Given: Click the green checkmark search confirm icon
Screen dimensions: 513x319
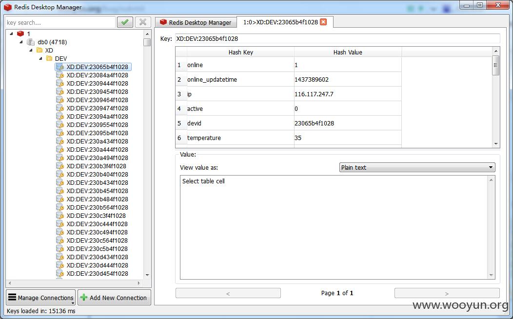Looking at the screenshot, I should [125, 22].
